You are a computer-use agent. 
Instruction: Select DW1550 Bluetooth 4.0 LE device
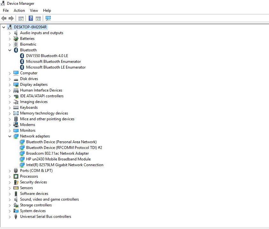(47, 56)
